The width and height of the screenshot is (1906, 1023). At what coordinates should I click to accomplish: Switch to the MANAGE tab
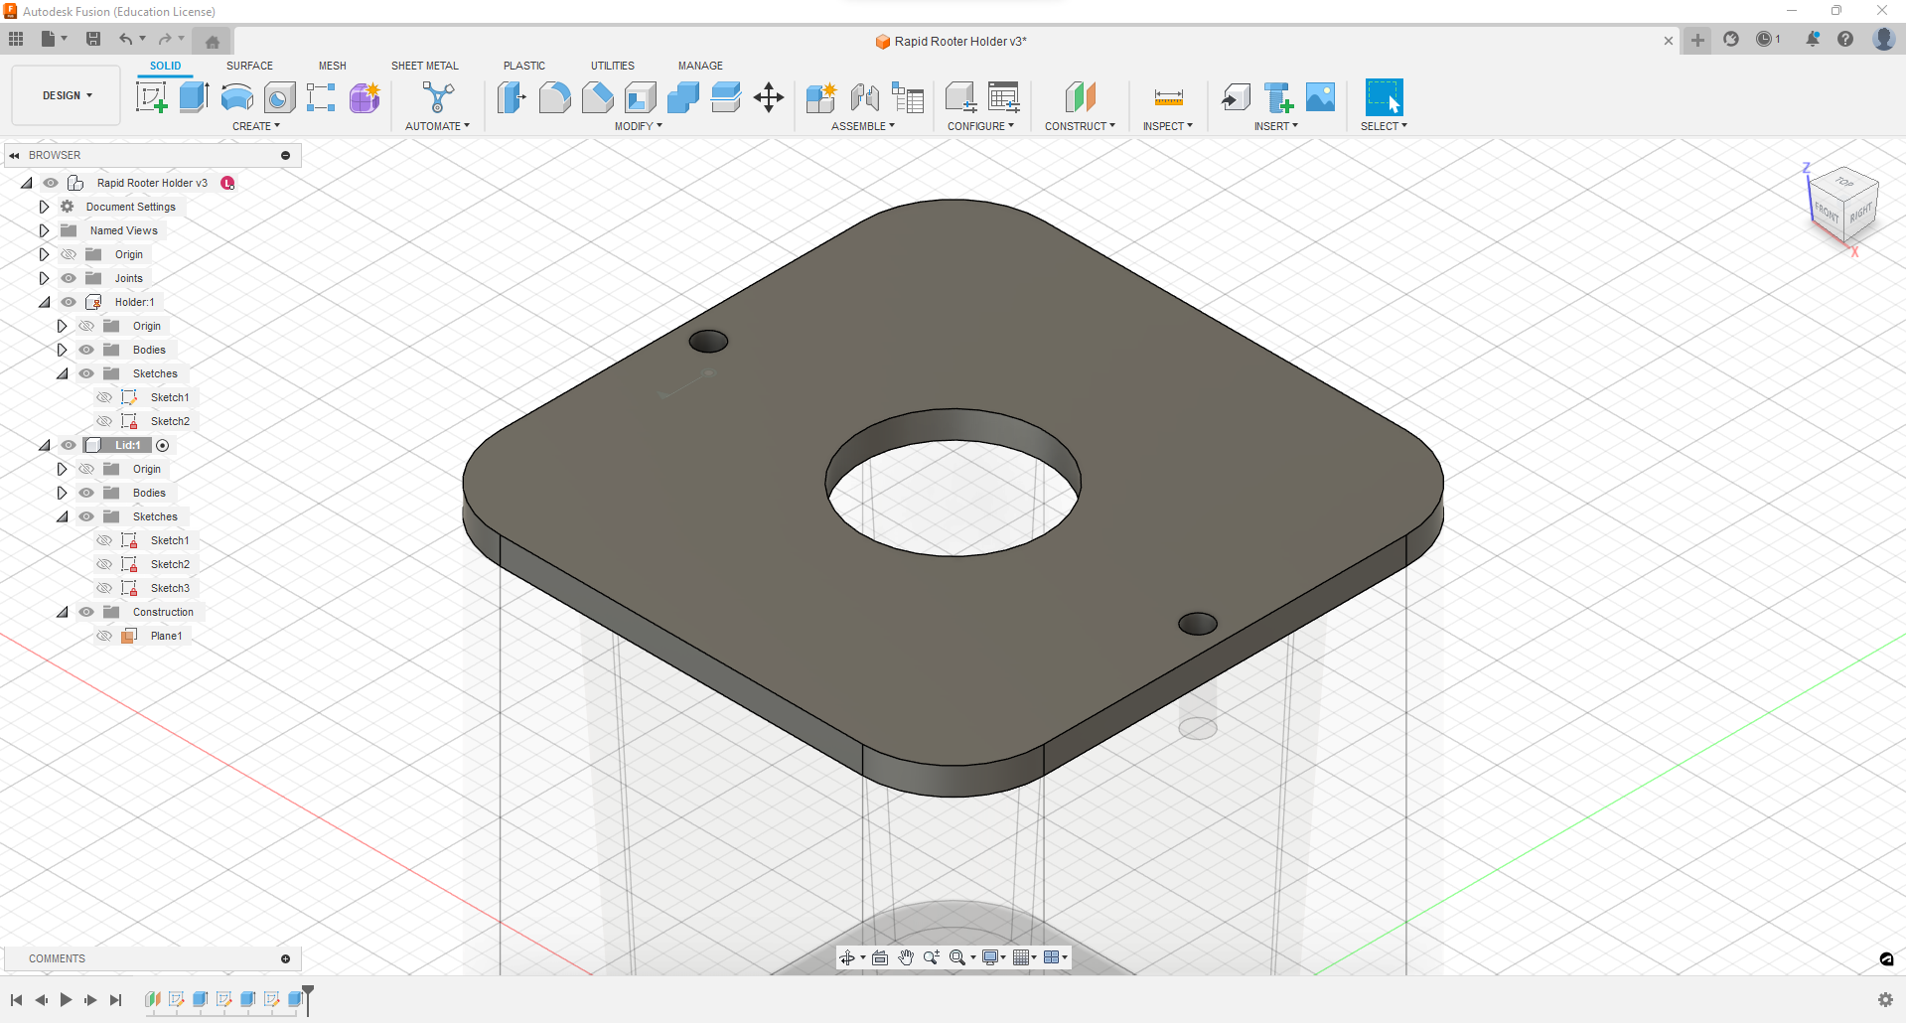point(700,66)
